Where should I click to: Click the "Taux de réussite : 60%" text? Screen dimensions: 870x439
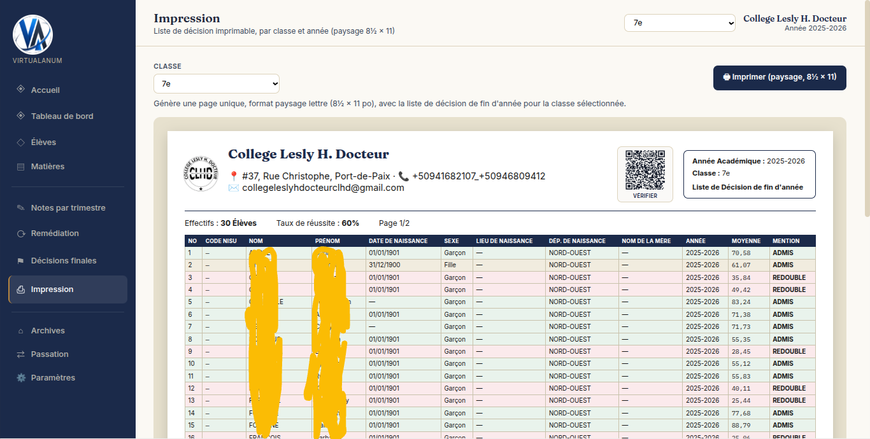click(318, 223)
